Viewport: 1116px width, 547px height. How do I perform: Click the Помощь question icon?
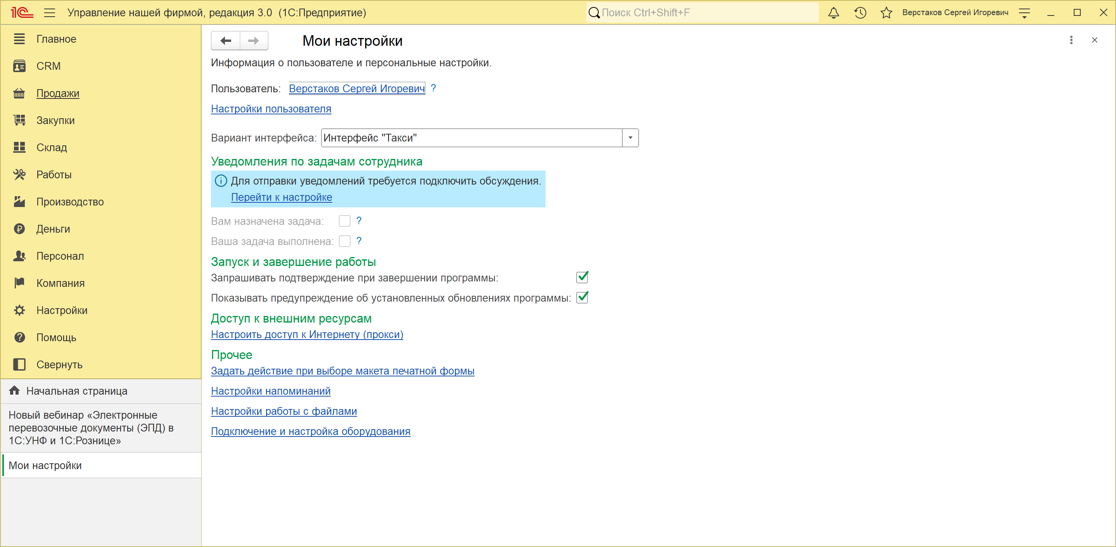[x=19, y=337]
